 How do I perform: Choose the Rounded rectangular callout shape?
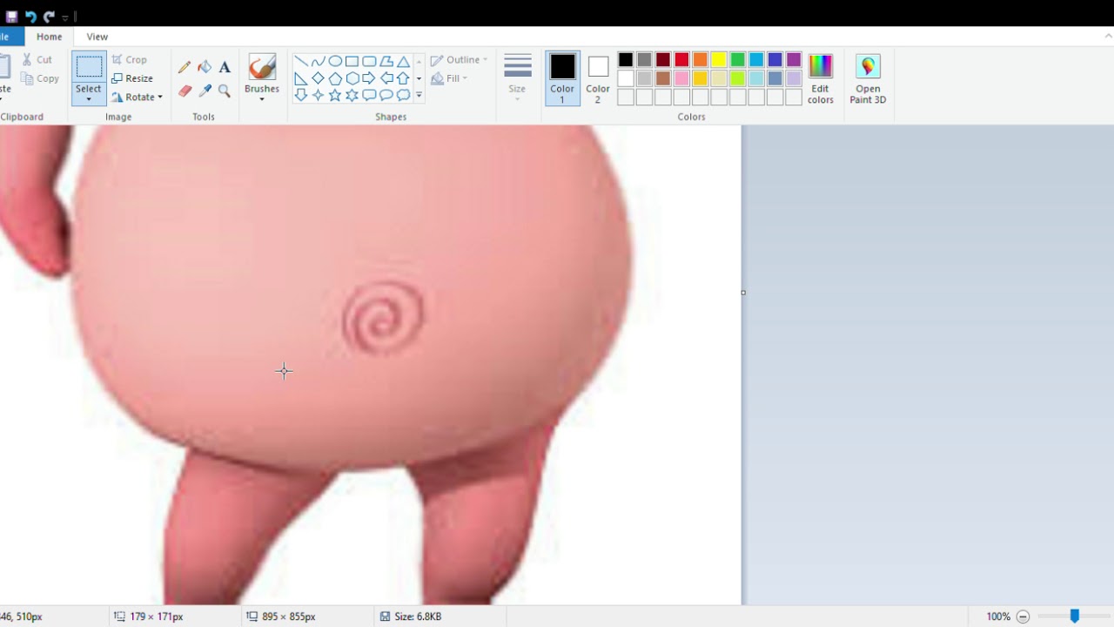tap(369, 95)
